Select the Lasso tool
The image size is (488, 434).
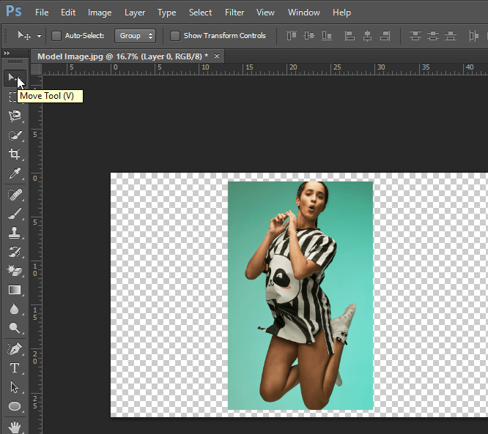(x=14, y=116)
